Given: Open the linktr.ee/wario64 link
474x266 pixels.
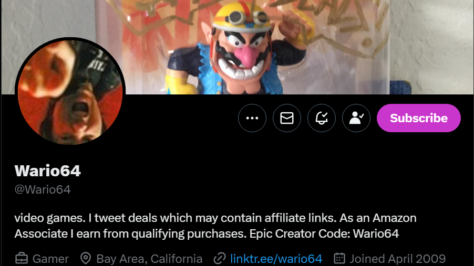Looking at the screenshot, I should (276, 259).
